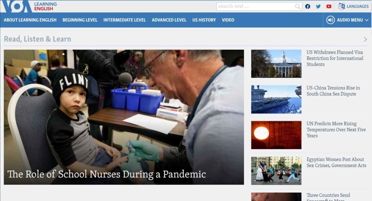Open the US History section

[204, 20]
